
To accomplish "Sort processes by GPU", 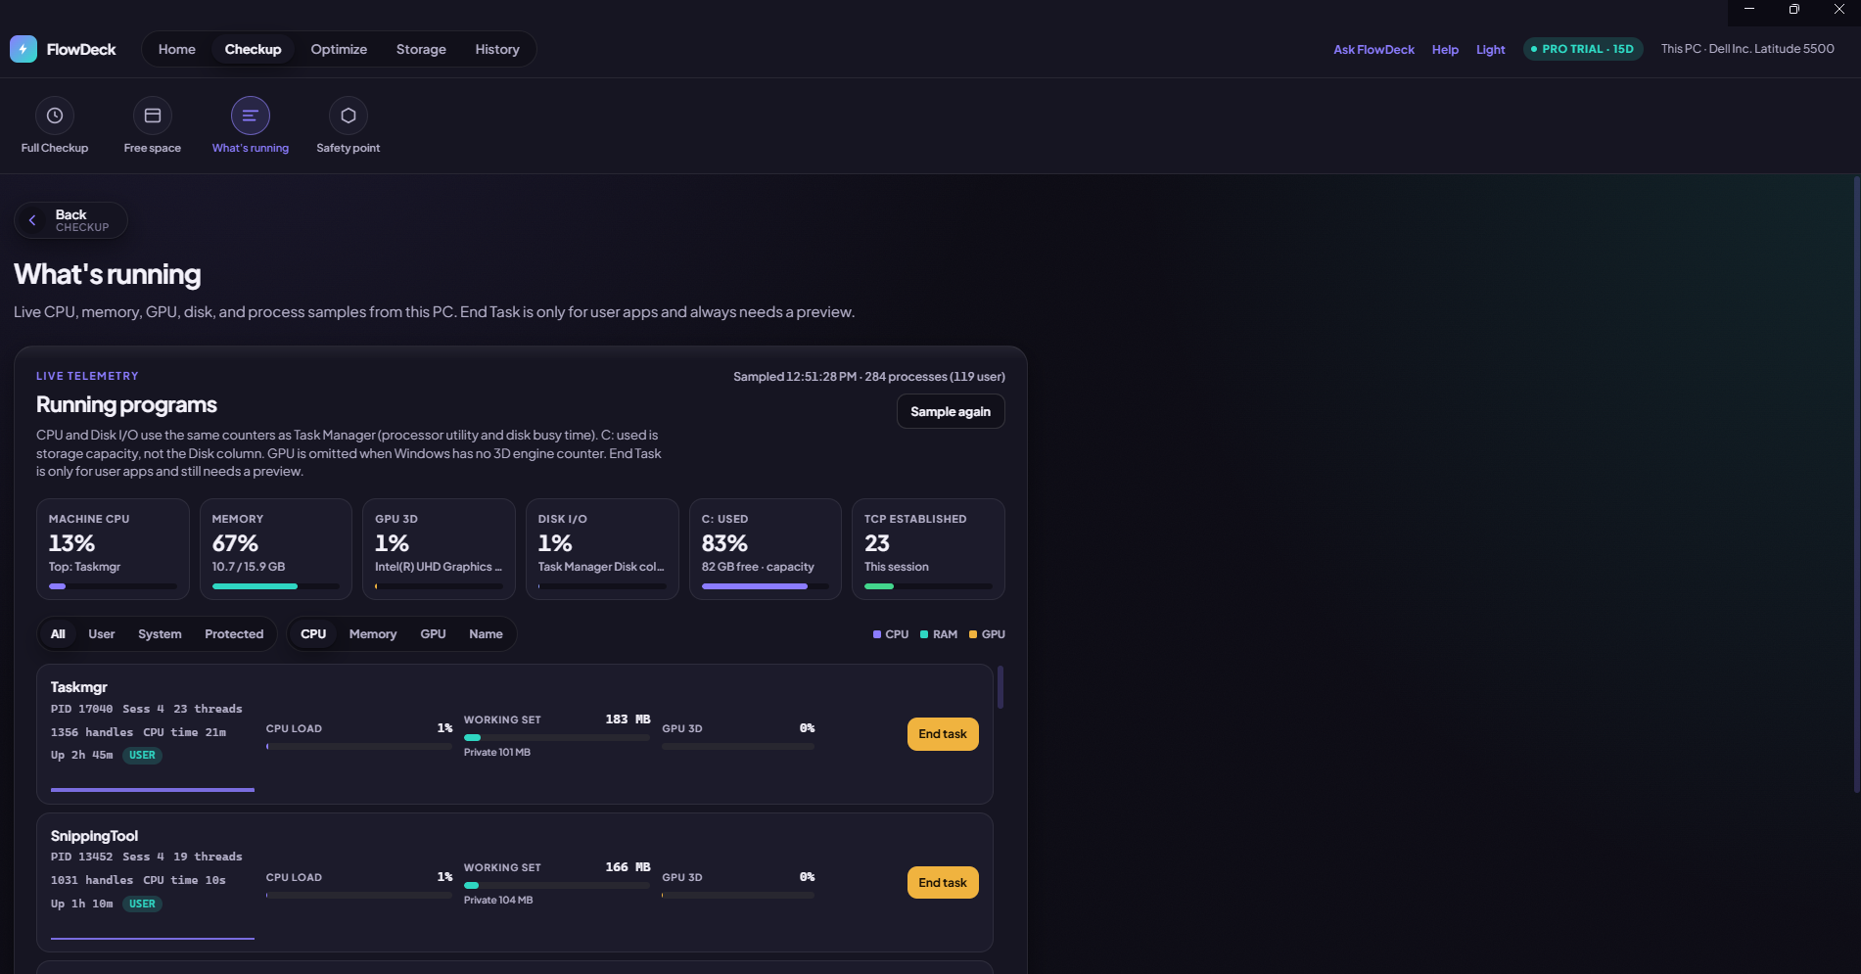I will tap(433, 634).
